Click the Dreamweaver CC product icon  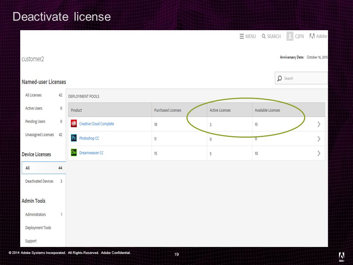74,152
